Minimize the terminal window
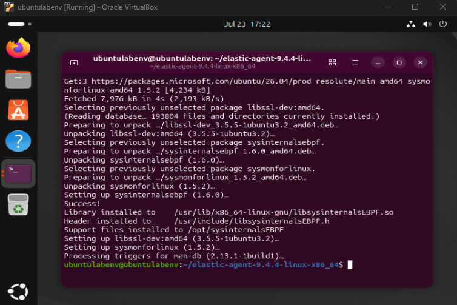Screen dimensions: 457x305 click(378, 62)
